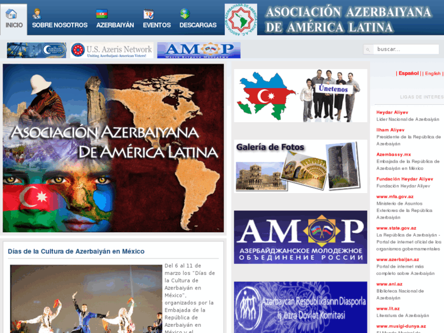
Task: Click the Azerbaijan flag icon in the menu
Action: 101,13
